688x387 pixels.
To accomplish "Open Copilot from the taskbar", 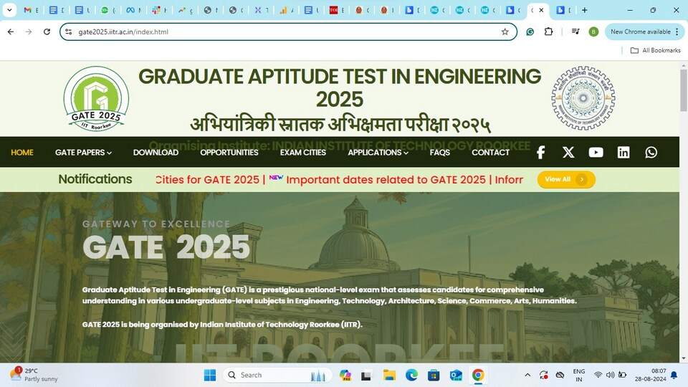I will (345, 375).
